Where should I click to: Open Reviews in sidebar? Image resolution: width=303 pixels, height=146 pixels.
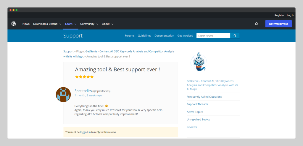(192, 127)
